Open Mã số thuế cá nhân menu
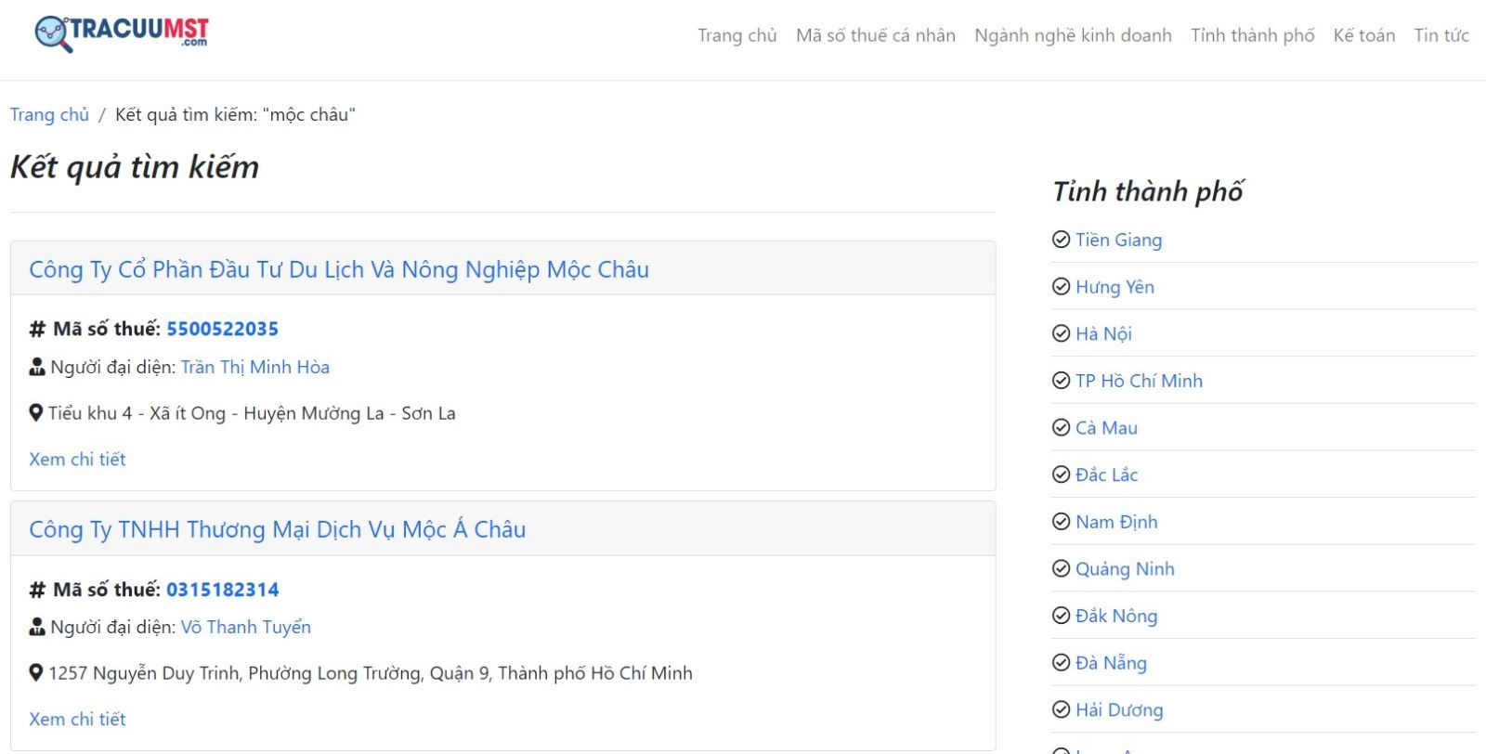Viewport: 1486px width, 754px height. 876,35
